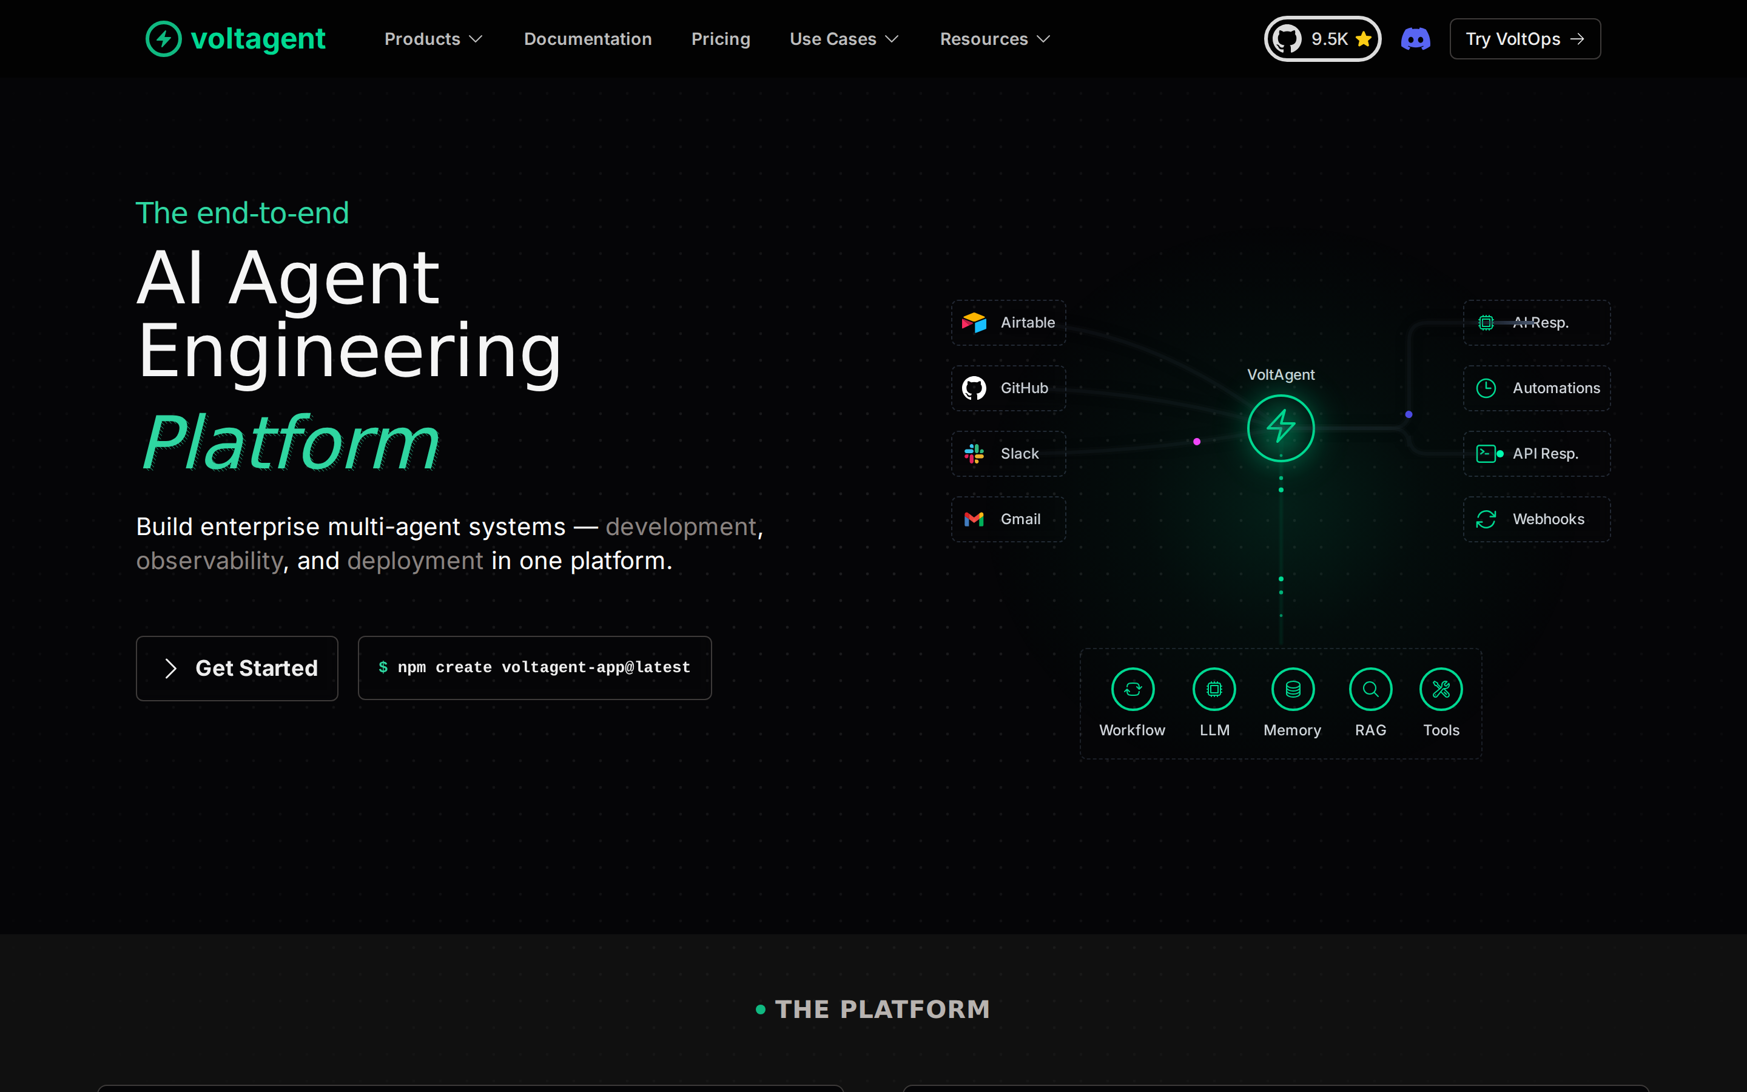This screenshot has width=1747, height=1092.
Task: Select the RAG search icon
Action: click(1370, 689)
